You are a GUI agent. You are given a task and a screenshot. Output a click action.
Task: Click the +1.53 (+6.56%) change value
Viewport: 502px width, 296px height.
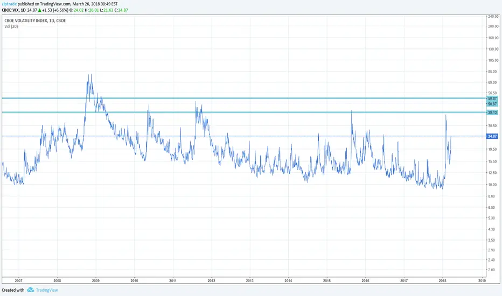(55, 10)
